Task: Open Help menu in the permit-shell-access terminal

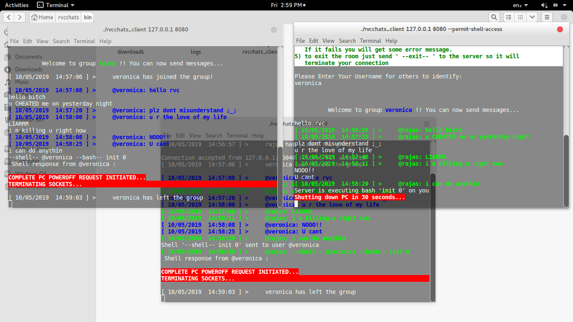Action: (391, 41)
